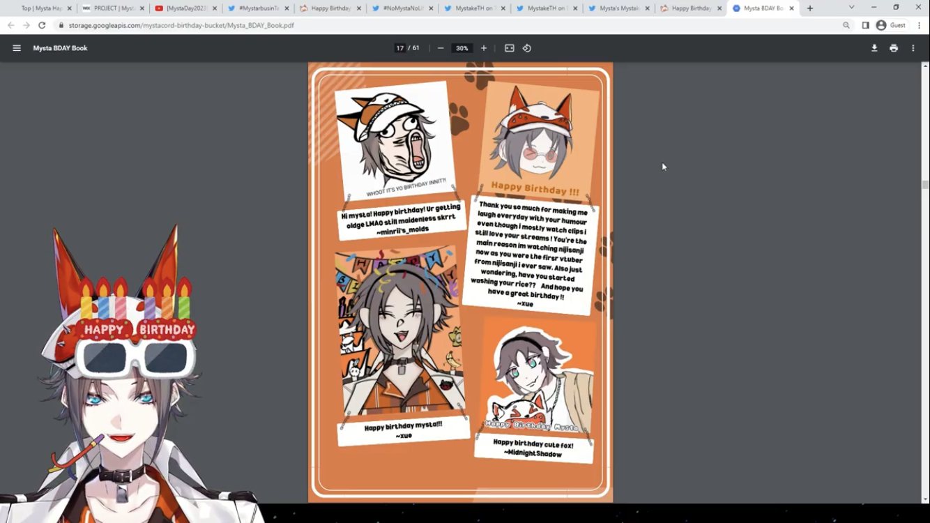Screen dimensions: 930x523
Task: Click the fit to page icon
Action: click(x=510, y=48)
